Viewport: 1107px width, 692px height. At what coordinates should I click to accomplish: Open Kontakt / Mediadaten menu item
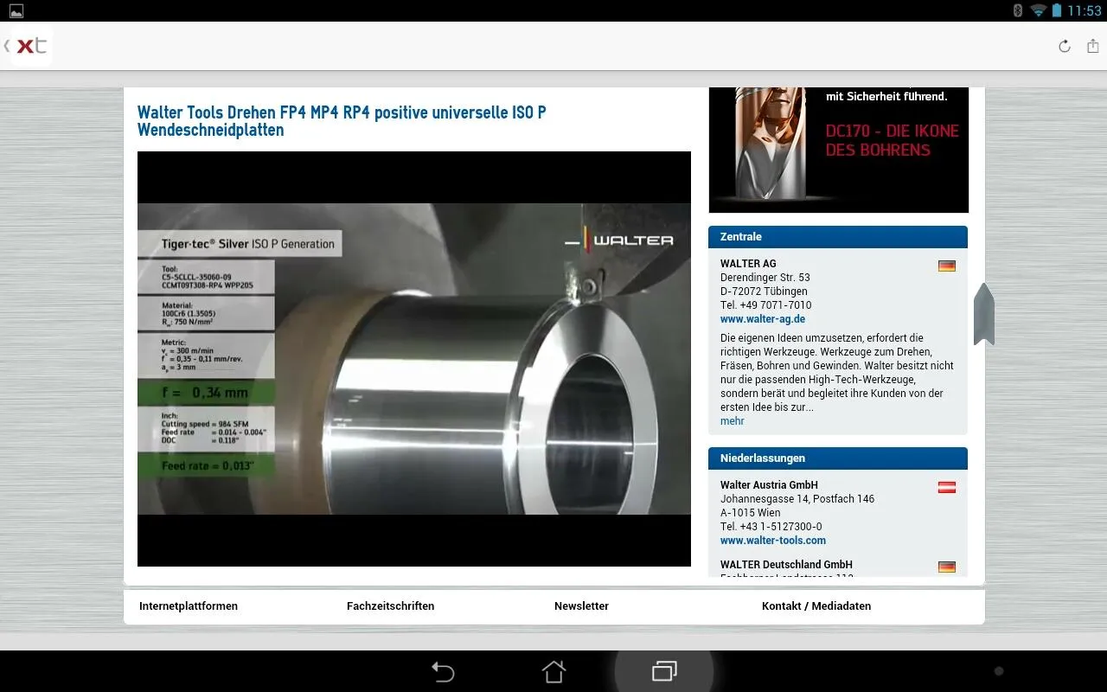(816, 606)
